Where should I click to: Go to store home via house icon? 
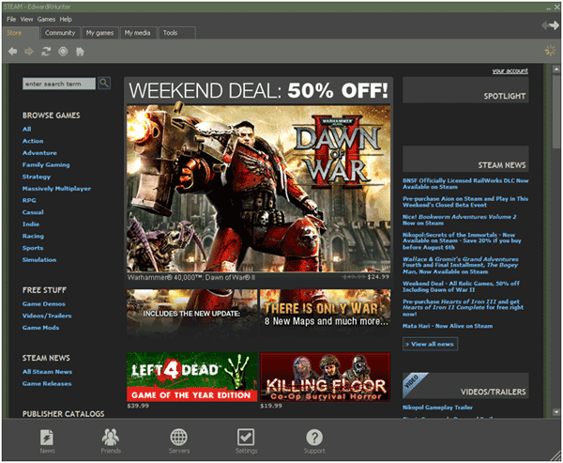pos(80,52)
